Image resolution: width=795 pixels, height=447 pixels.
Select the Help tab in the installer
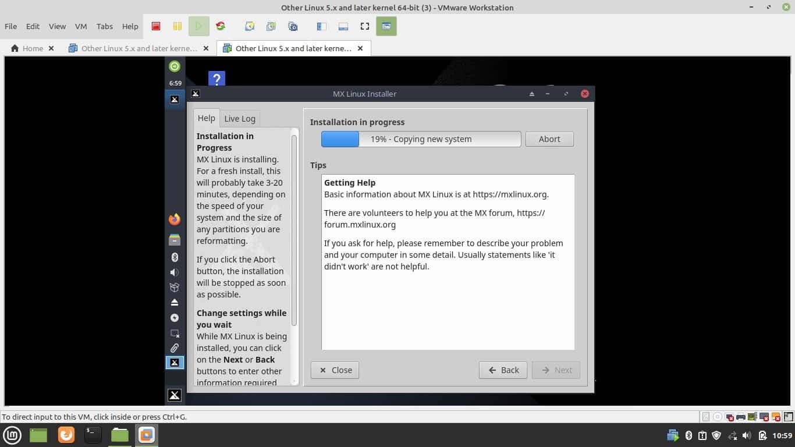(206, 118)
